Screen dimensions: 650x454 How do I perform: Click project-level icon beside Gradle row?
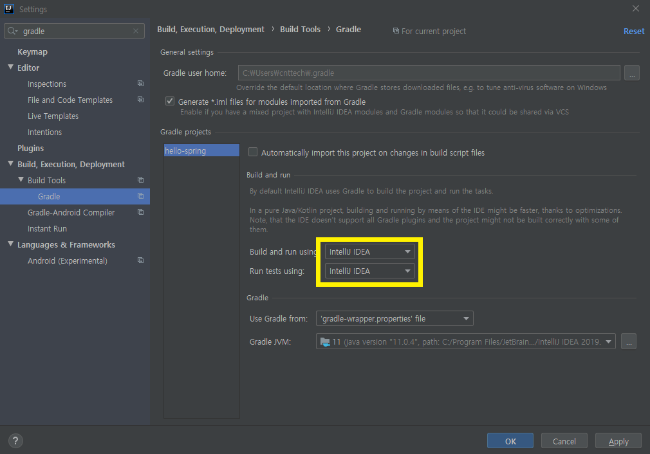[x=140, y=196]
